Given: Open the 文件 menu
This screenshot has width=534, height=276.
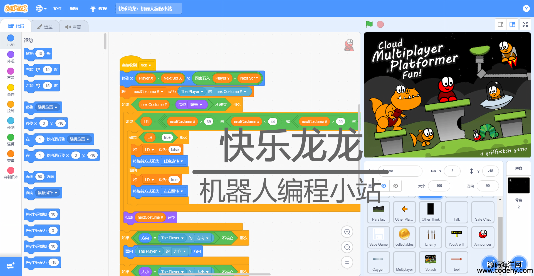Looking at the screenshot, I should [57, 8].
